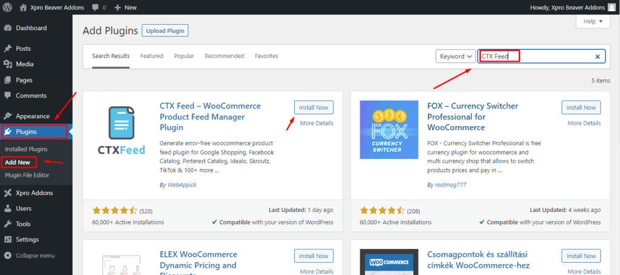Open the Csomagpontok WooCommerce plugin image
The height and width of the screenshot is (275, 620).
click(x=389, y=262)
